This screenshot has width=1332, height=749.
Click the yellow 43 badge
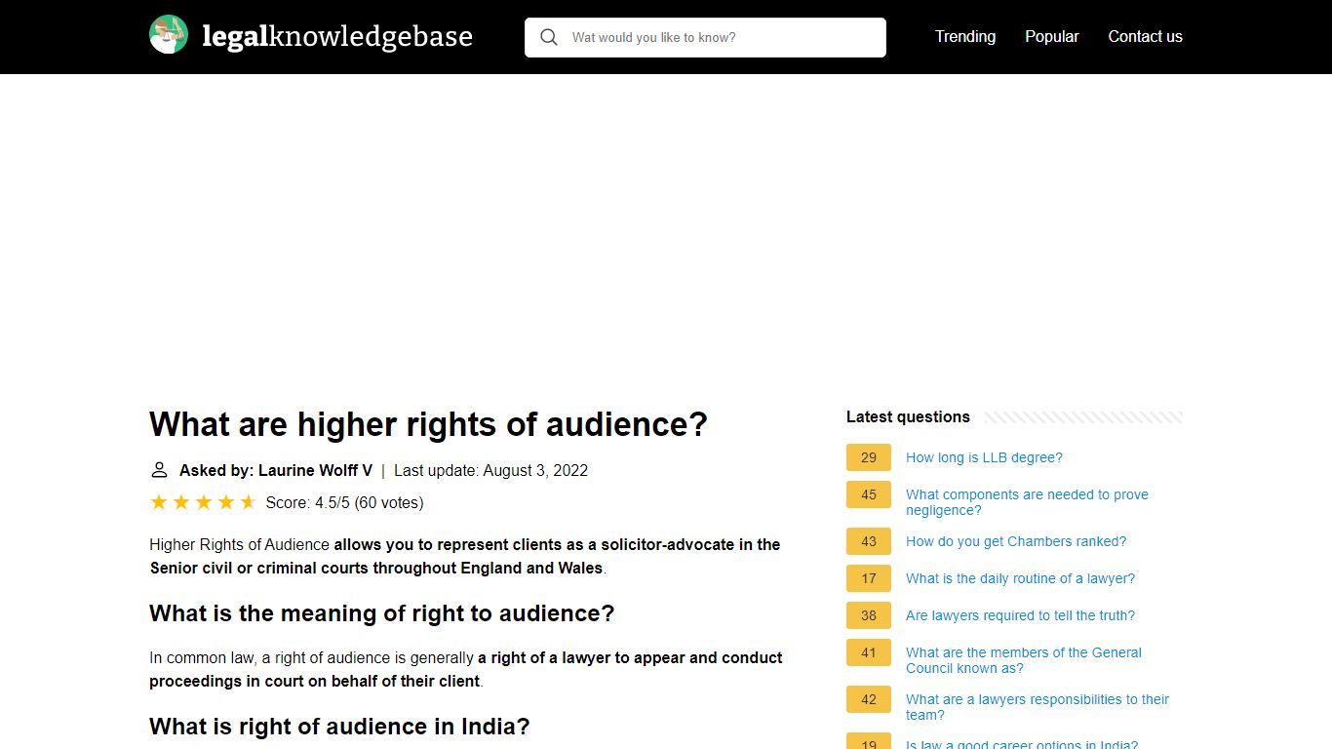point(869,541)
